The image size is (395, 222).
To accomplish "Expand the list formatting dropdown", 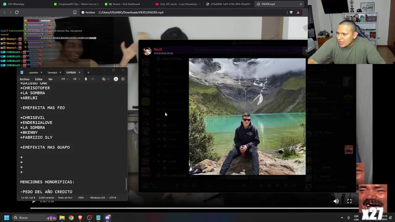I will (x=77, y=79).
